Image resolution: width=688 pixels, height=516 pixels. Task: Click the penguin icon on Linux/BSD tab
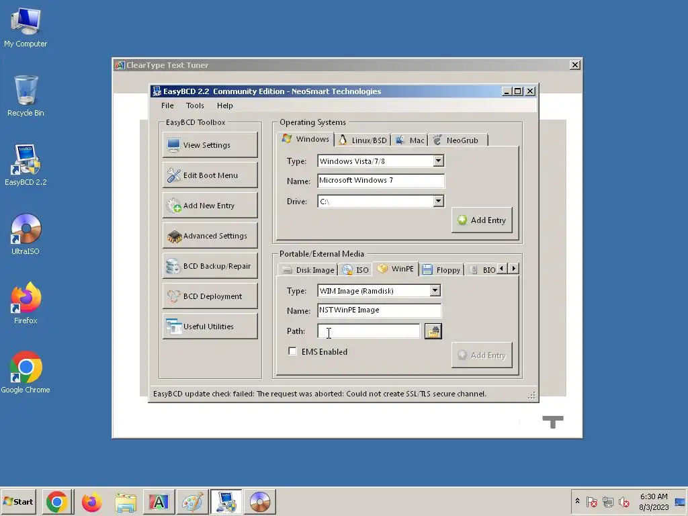point(343,140)
